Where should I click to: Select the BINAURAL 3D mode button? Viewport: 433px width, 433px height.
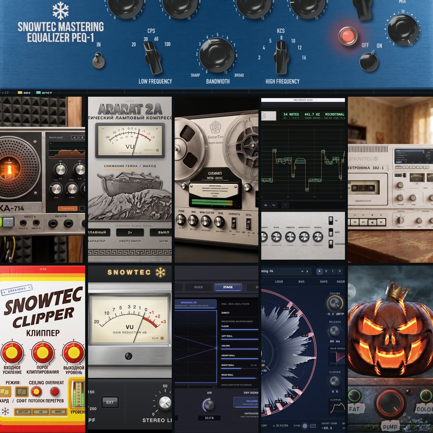pyautogui.click(x=195, y=304)
